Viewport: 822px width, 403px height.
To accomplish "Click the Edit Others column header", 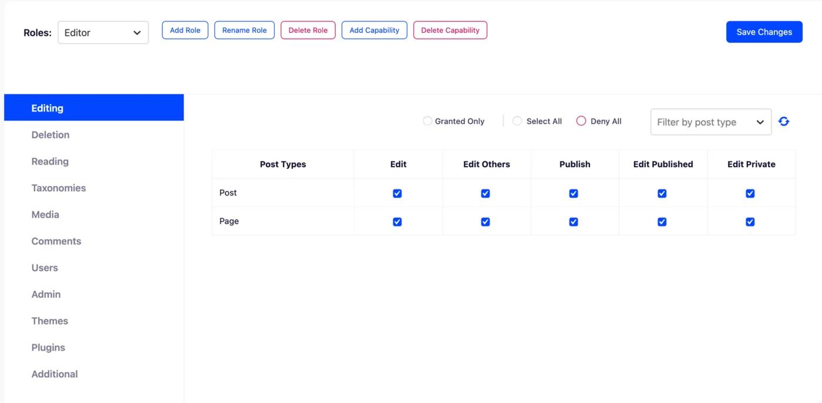I will pos(487,164).
